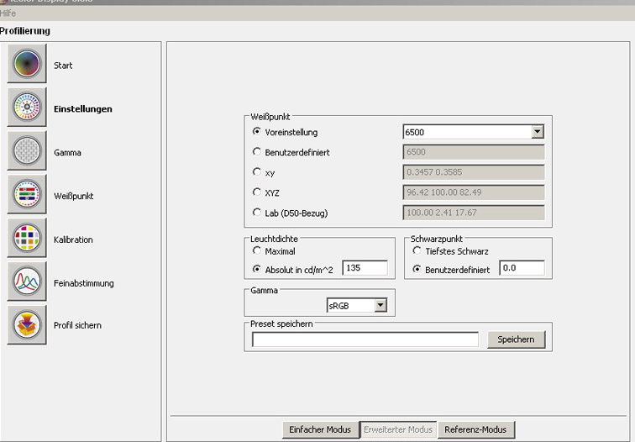Click the Preset speichern name field

pos(365,339)
